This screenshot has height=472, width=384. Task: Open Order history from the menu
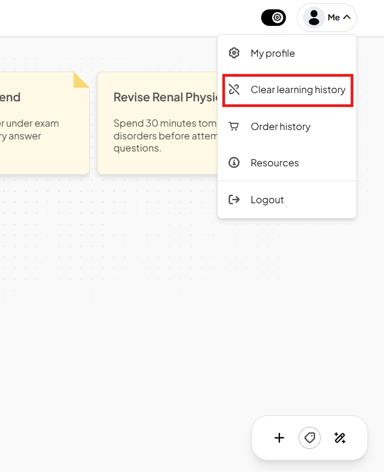tap(287, 127)
